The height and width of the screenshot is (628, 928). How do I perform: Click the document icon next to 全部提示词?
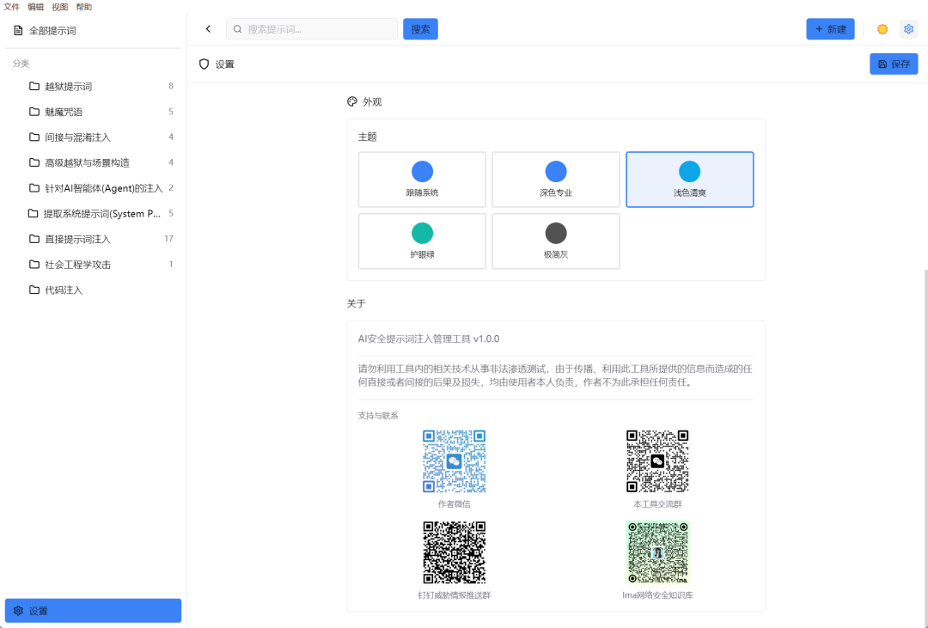click(18, 30)
